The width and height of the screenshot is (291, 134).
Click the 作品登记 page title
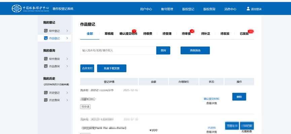(x=87, y=24)
